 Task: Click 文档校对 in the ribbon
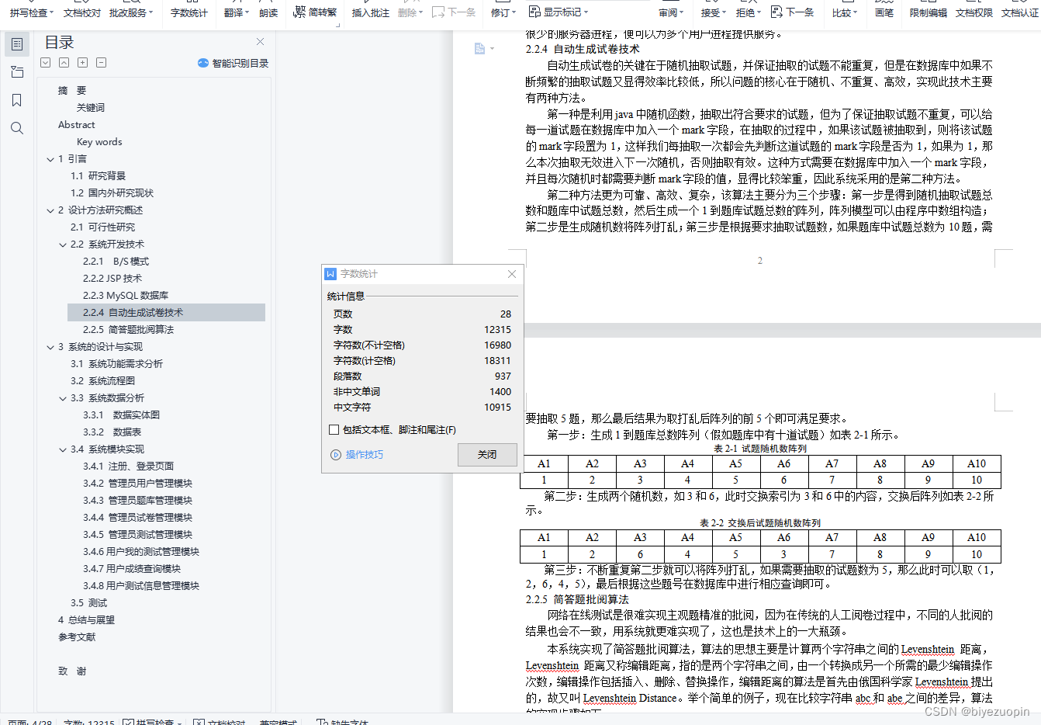(x=82, y=12)
